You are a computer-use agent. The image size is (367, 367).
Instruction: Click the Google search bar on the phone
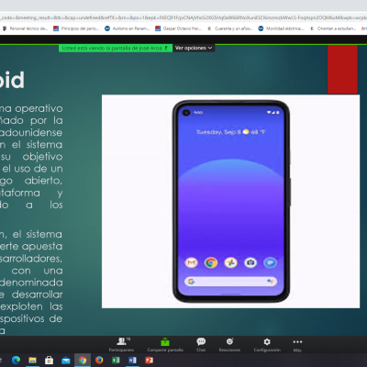click(x=231, y=282)
